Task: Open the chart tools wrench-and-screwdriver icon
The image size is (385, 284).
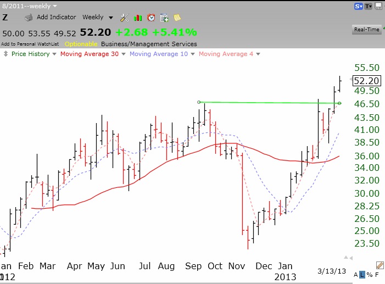Action: coord(125,18)
